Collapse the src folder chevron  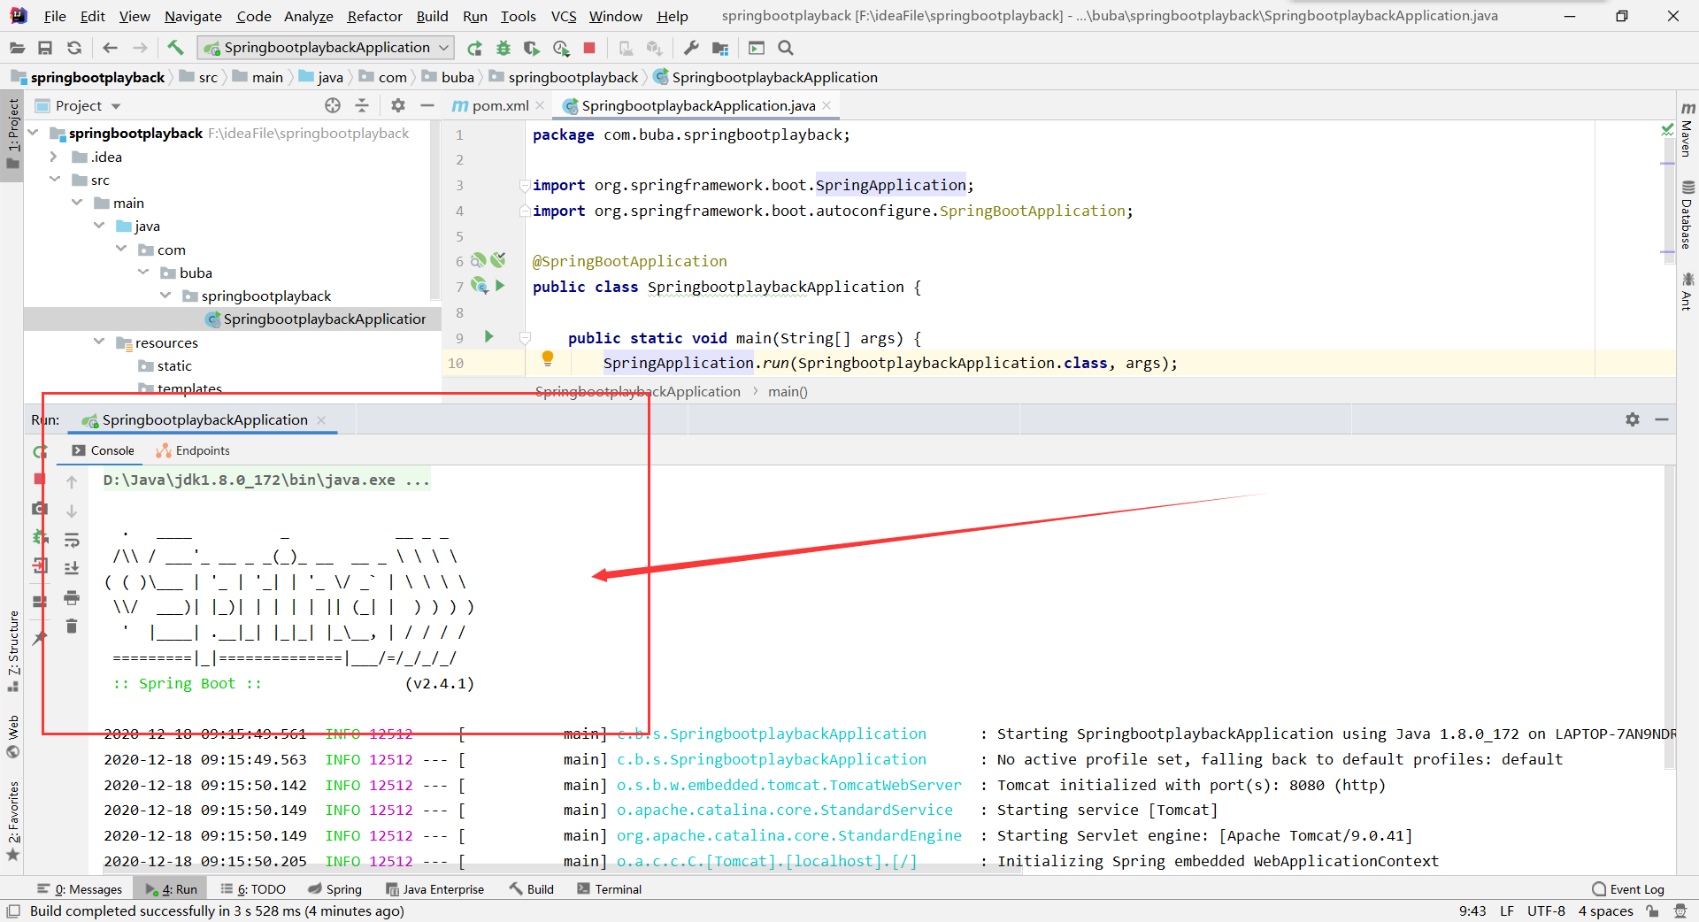click(55, 180)
